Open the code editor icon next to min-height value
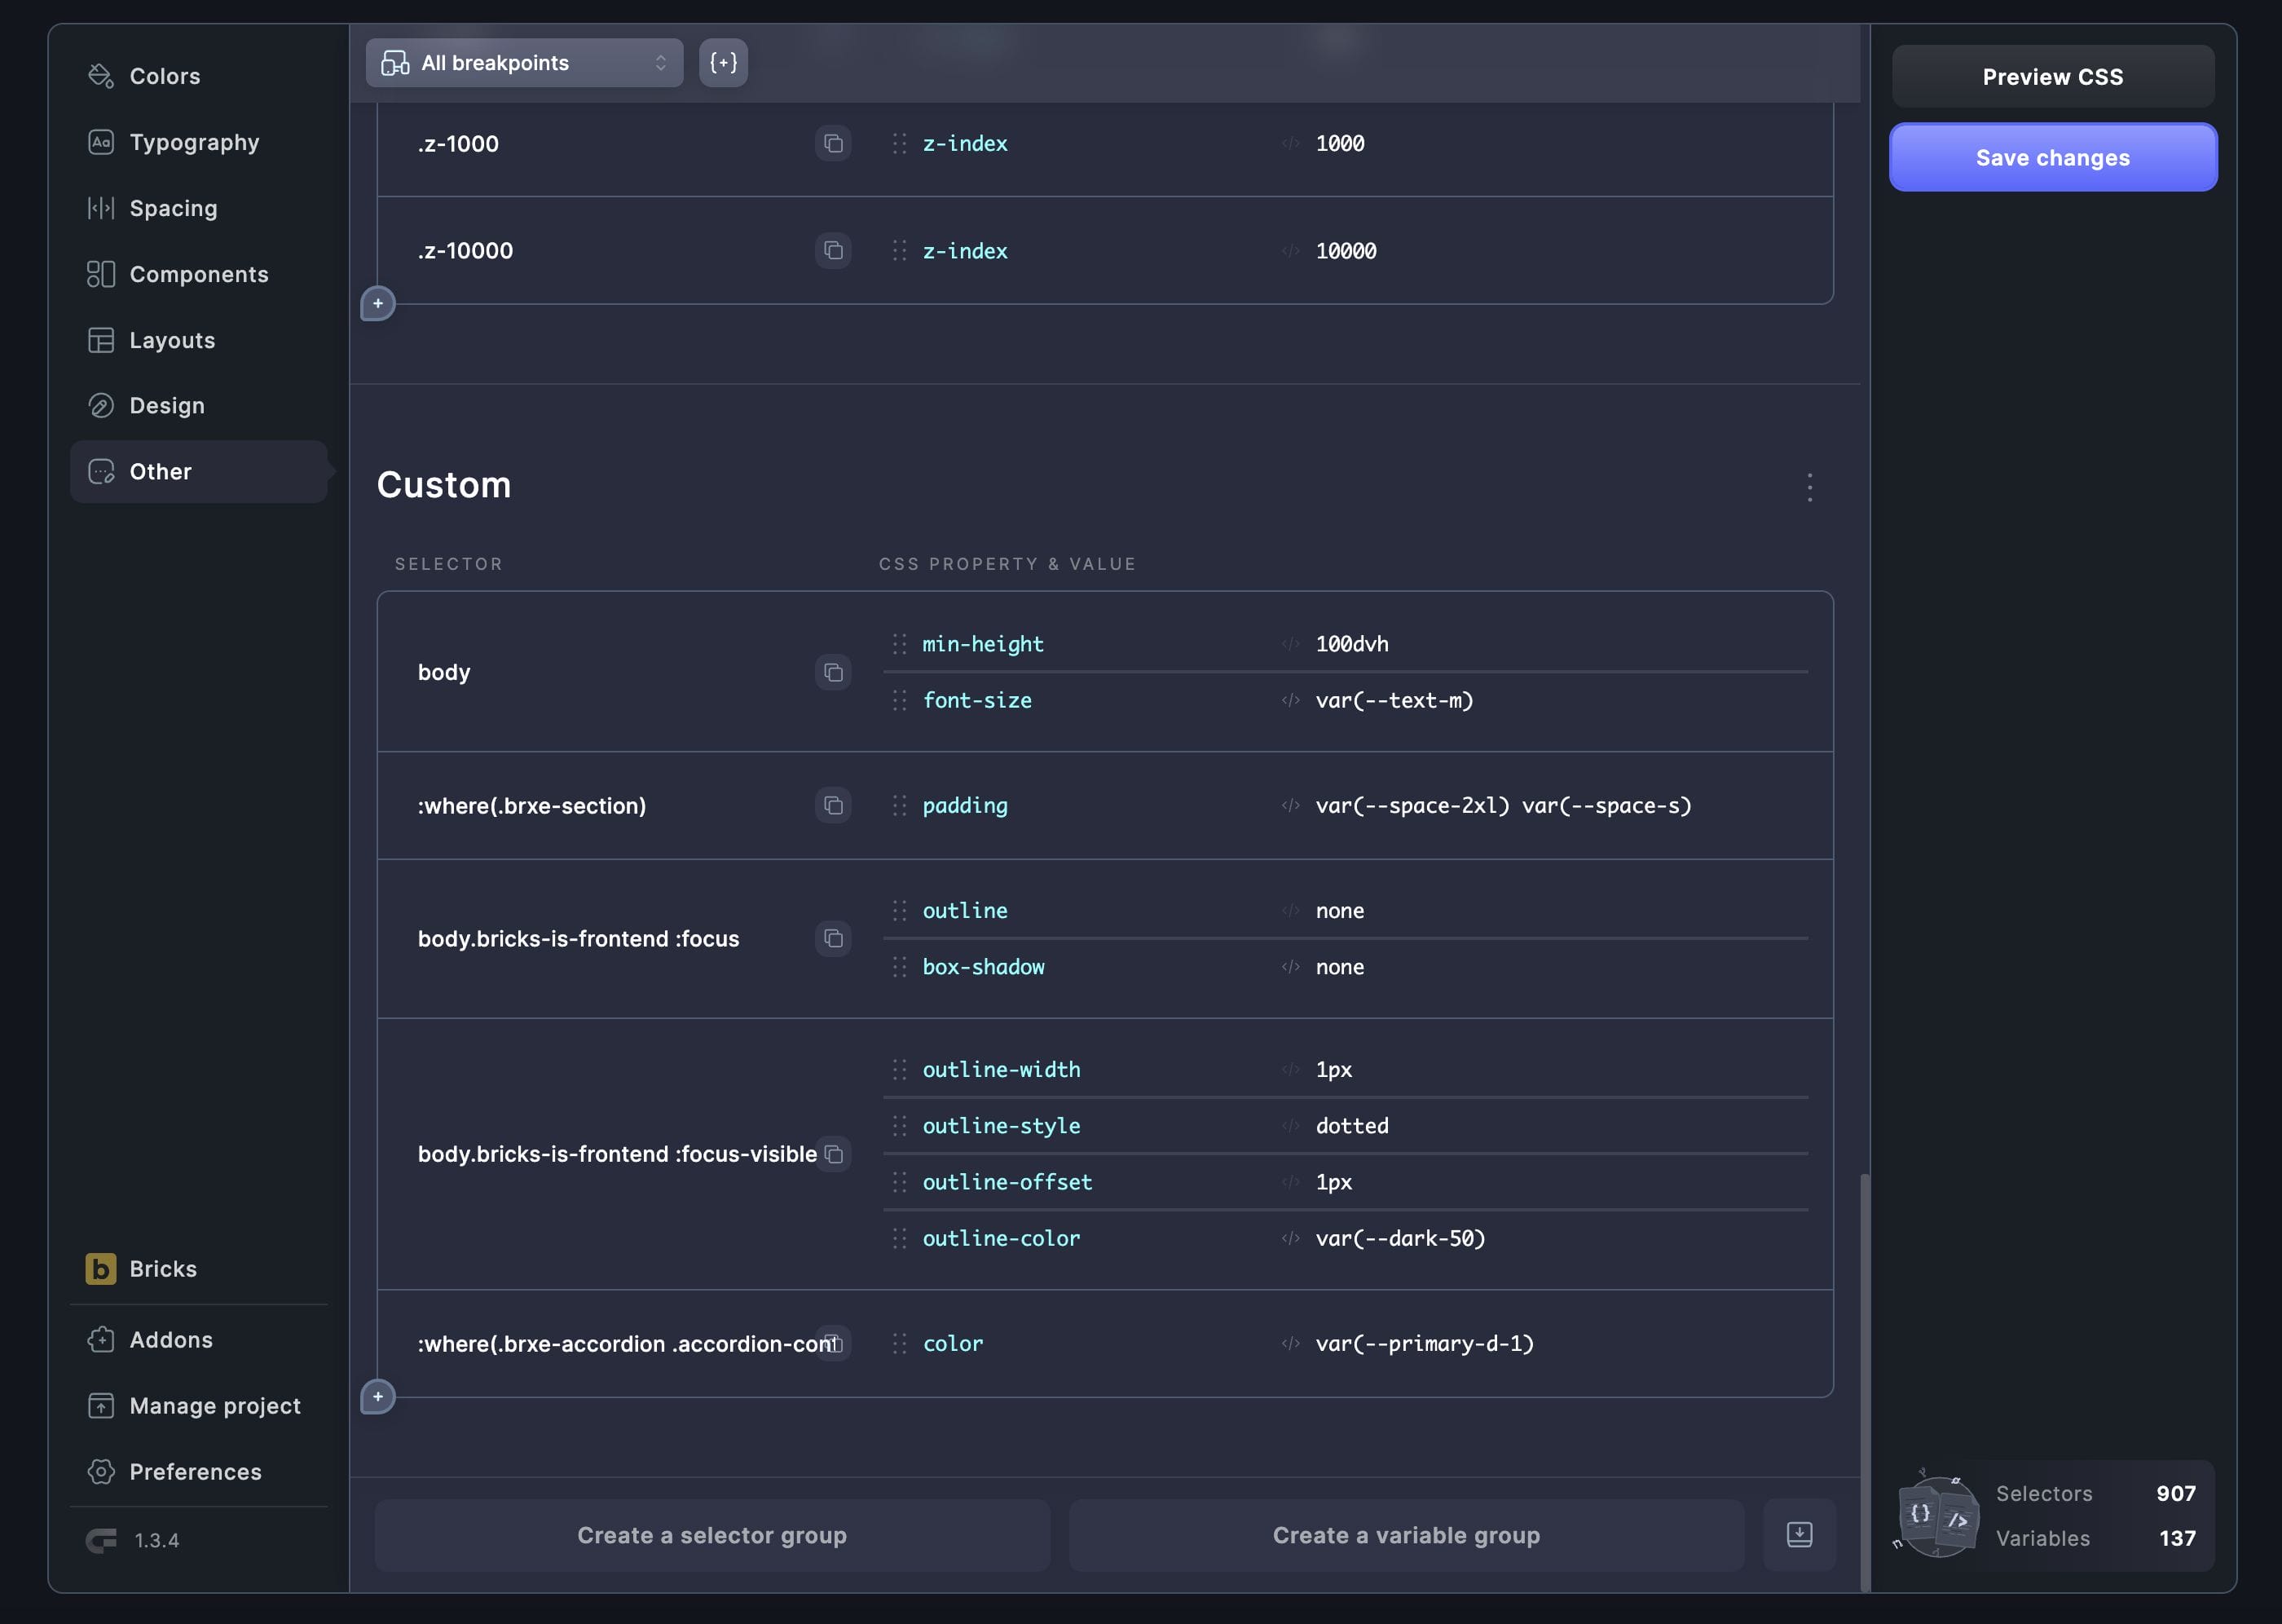The width and height of the screenshot is (2282, 1624). (1289, 644)
